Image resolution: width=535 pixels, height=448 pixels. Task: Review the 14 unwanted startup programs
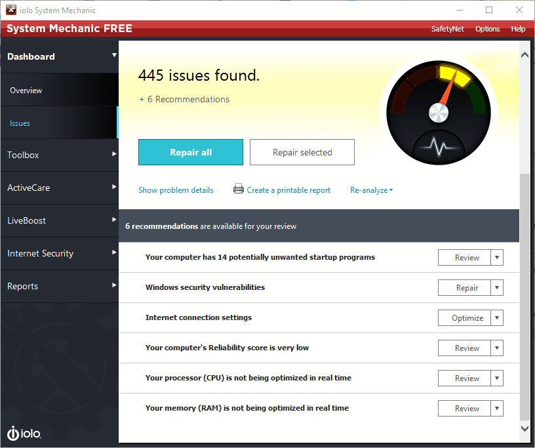[x=464, y=258]
